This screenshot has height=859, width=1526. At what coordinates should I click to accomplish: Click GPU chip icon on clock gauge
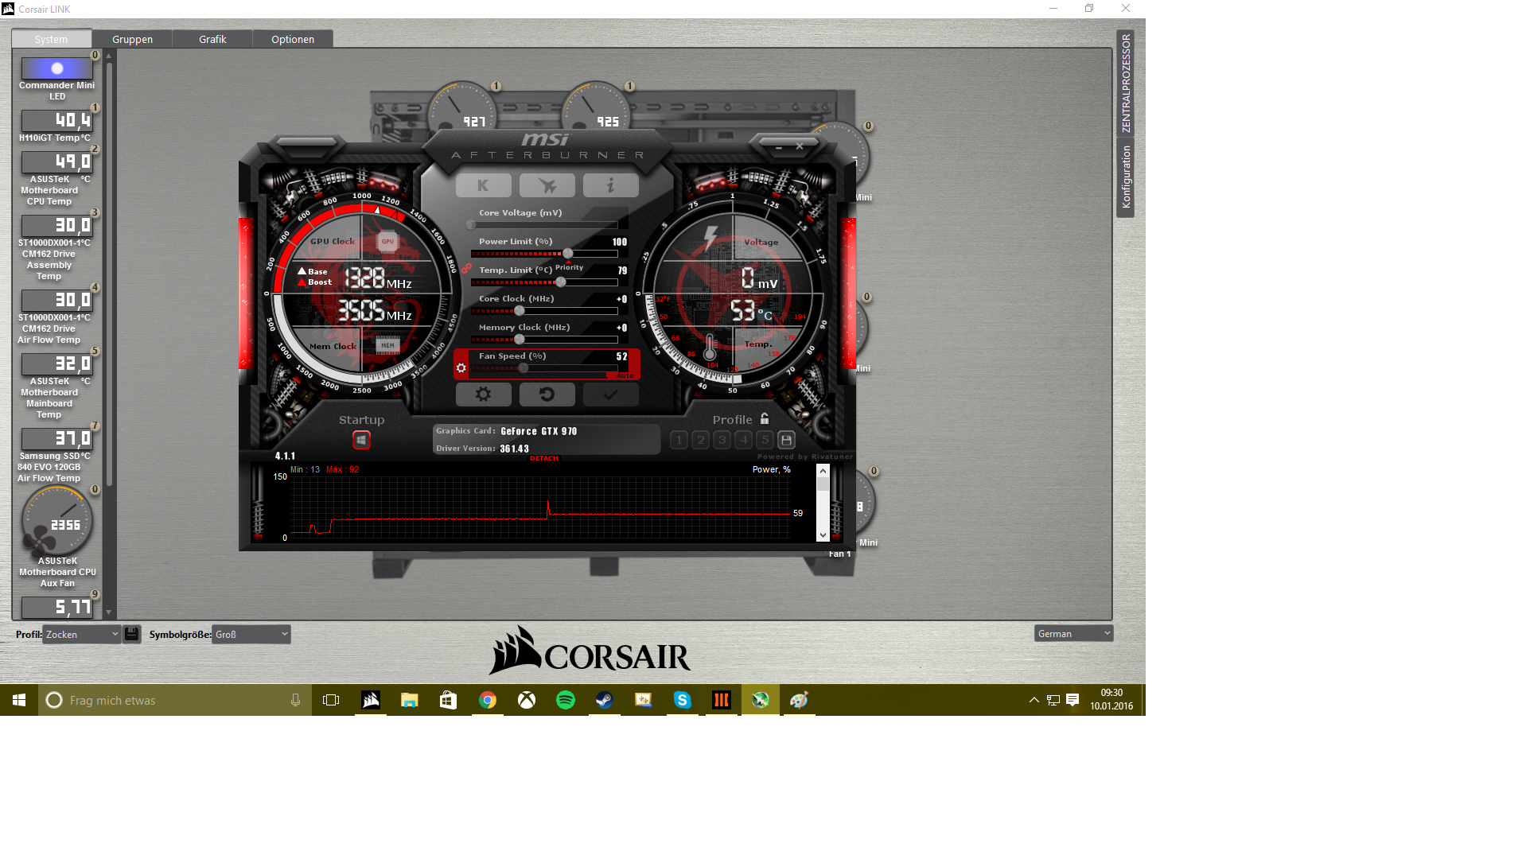click(x=387, y=241)
